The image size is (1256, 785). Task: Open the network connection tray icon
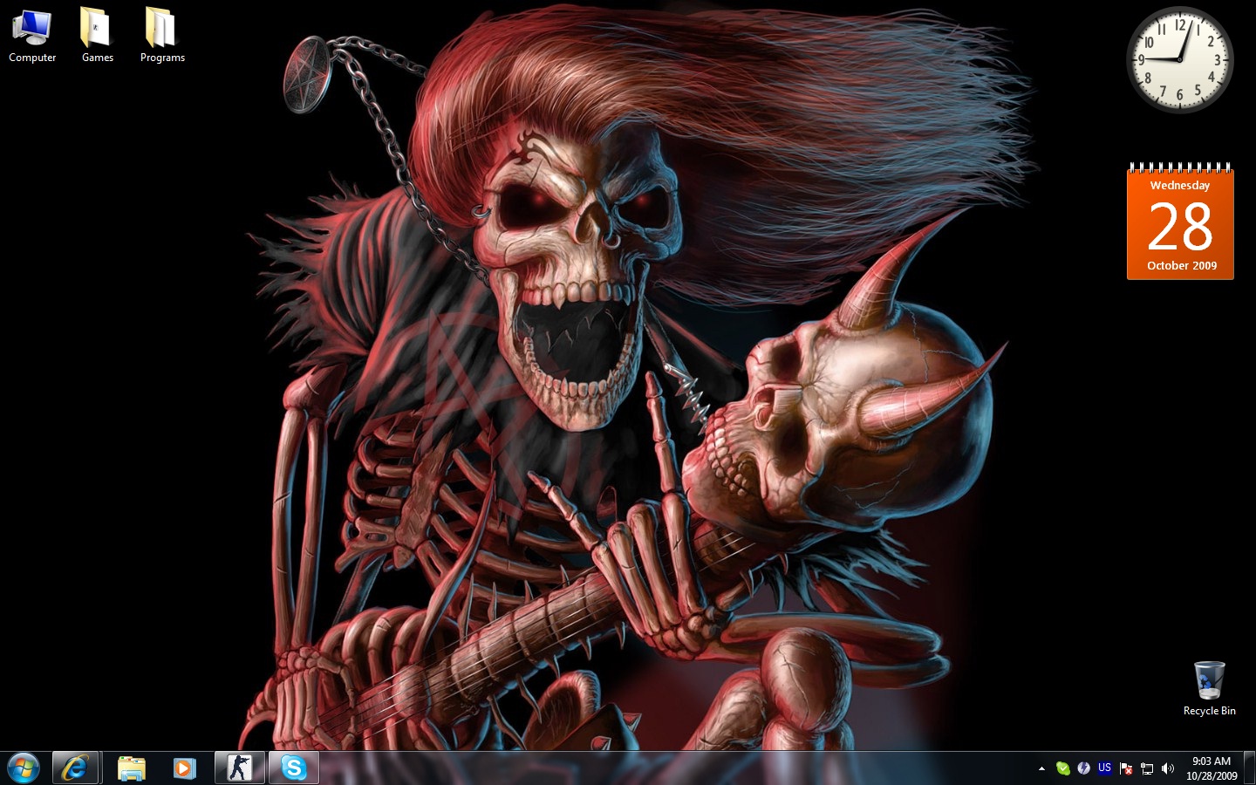pos(1147,768)
